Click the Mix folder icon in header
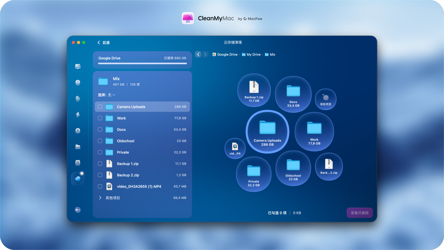The width and height of the screenshot is (444, 250). point(103,81)
